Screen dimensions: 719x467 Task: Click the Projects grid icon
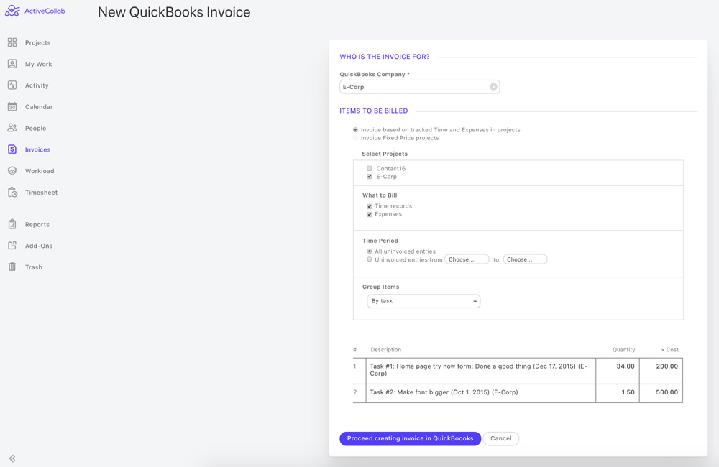pos(12,42)
